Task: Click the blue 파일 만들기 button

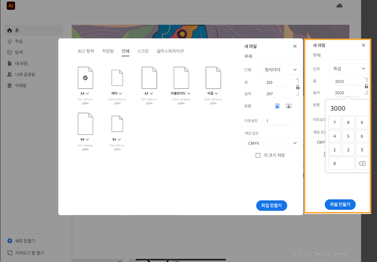Action: click(271, 205)
